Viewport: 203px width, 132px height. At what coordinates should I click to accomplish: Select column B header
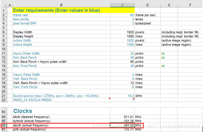(61, 5)
